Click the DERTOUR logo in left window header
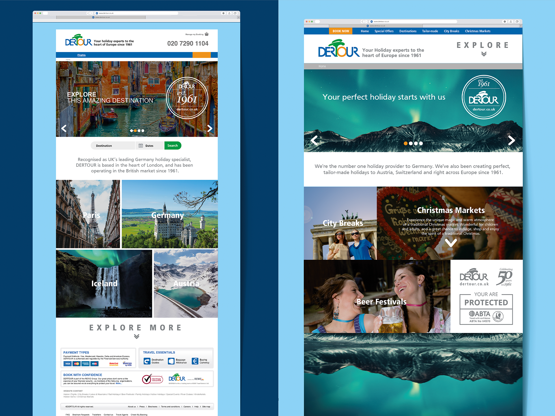Image resolution: width=555 pixels, height=416 pixels. pos(79,40)
